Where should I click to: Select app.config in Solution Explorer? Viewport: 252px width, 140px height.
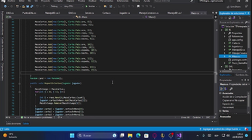click(237, 40)
